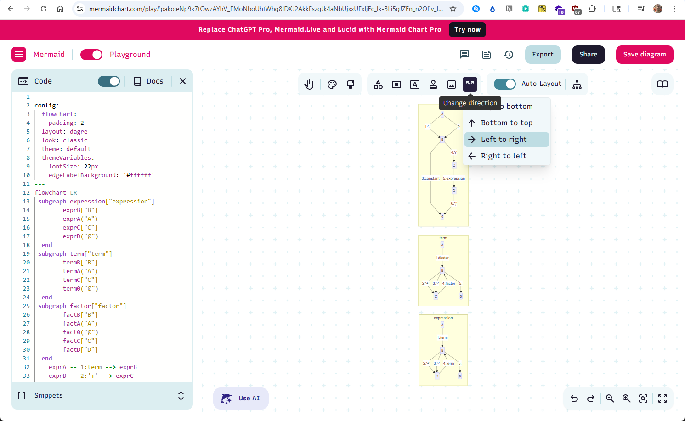Expand the Snippets section

[x=181, y=395]
